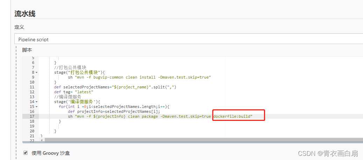Click the 流水线 section heading
This screenshot has width=363, height=160.
tap(25, 14)
